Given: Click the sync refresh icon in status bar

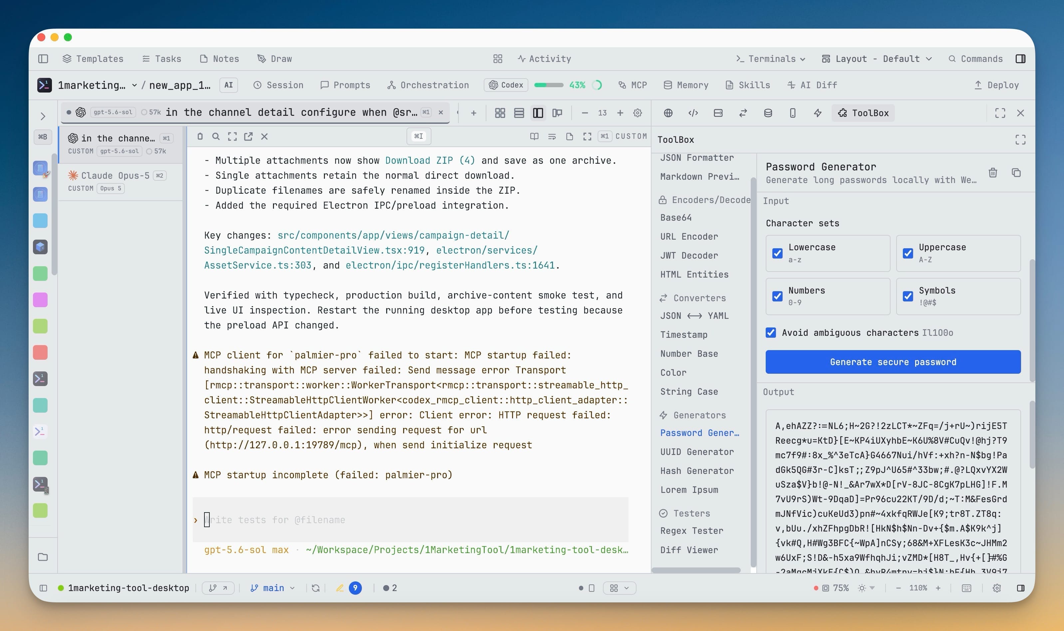Looking at the screenshot, I should [x=316, y=588].
